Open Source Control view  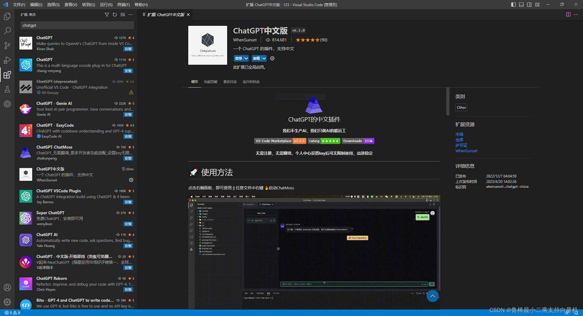tap(7, 45)
